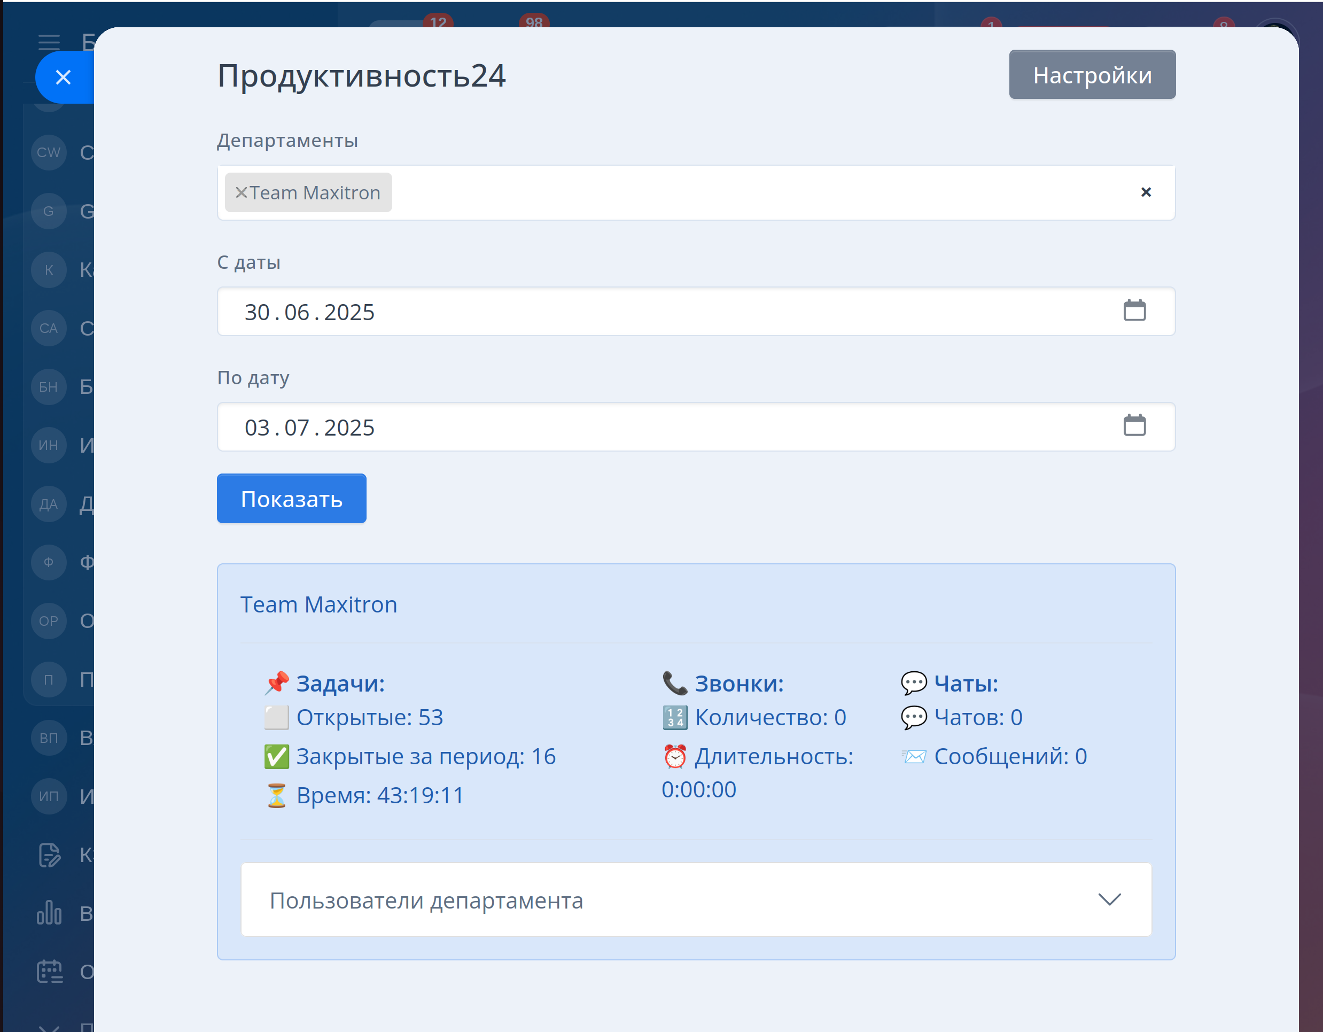
Task: Click the Team Maxitron heading link
Action: tap(318, 605)
